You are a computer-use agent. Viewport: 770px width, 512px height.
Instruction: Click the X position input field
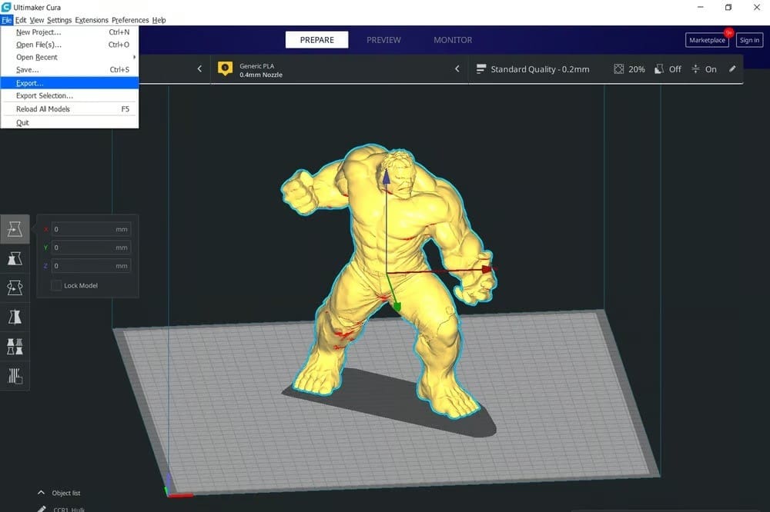(91, 229)
